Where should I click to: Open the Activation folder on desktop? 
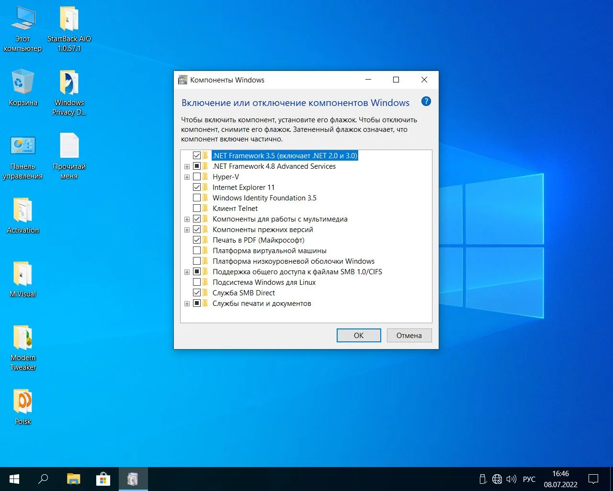(x=23, y=211)
